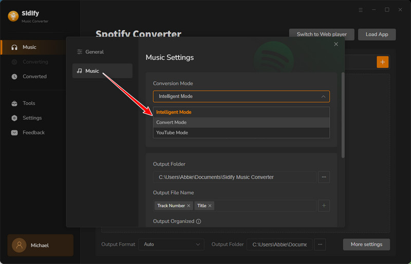
Task: Click the Tools briefcase icon
Action: 14,103
